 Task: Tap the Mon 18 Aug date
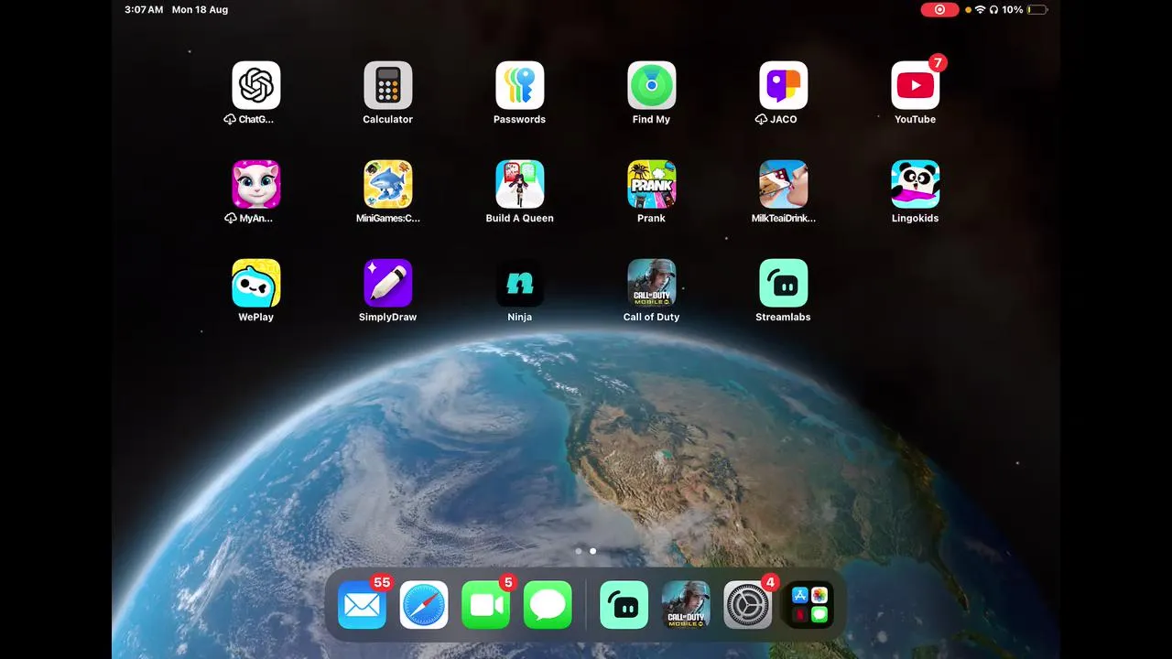tap(200, 9)
